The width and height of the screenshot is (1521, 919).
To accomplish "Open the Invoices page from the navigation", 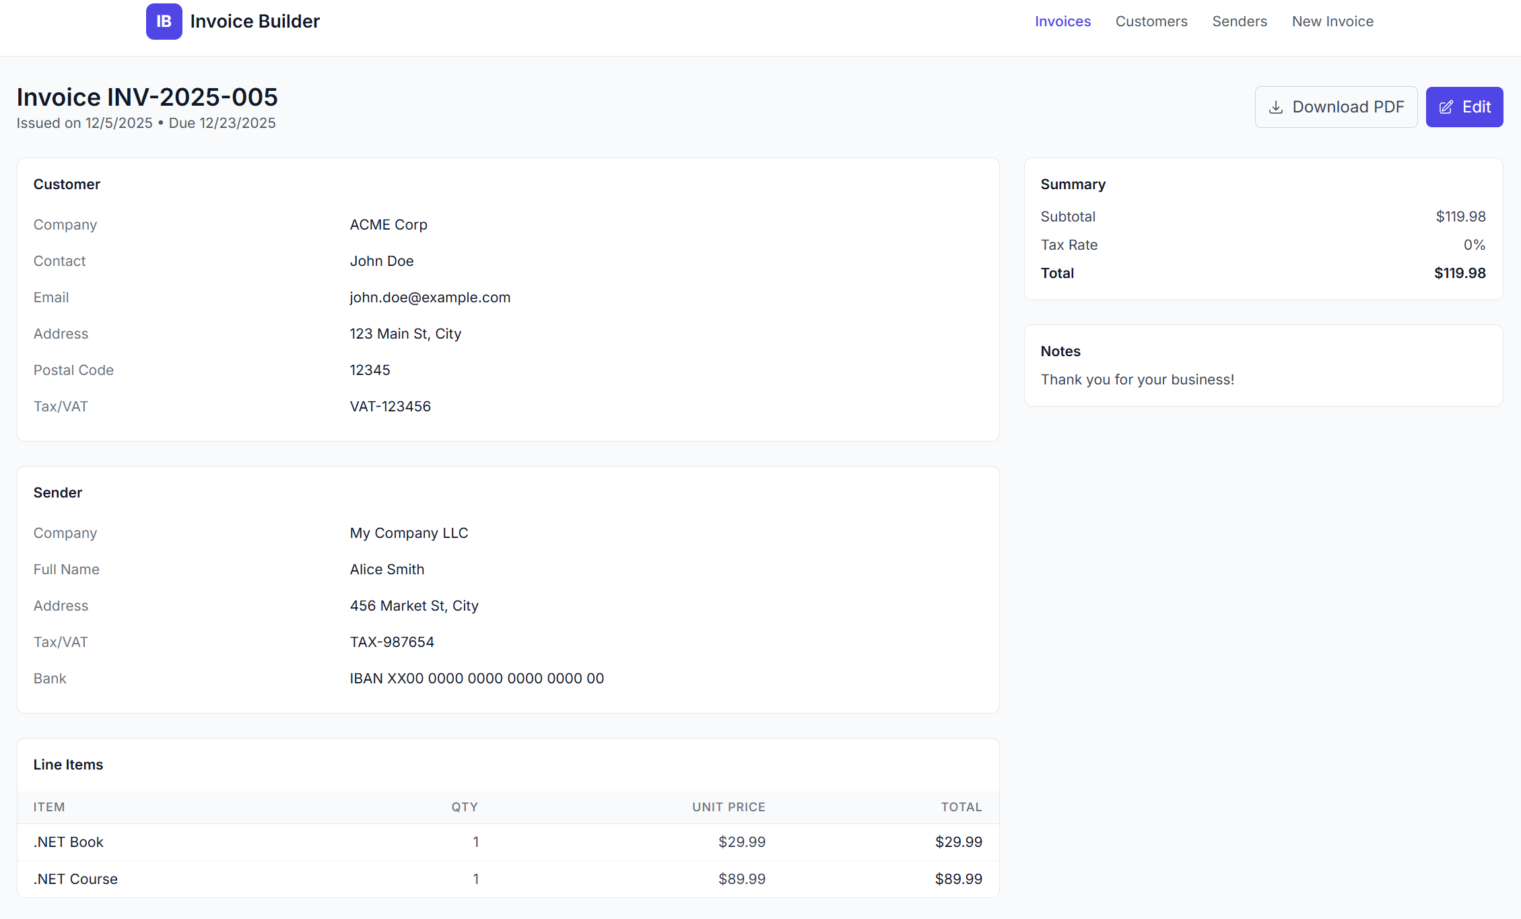I will click(1062, 21).
